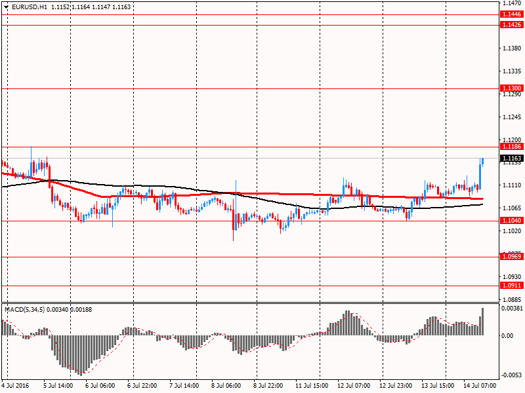The height and width of the screenshot is (393, 525).
Task: Select the 1.0911 red price level label
Action: (x=511, y=286)
